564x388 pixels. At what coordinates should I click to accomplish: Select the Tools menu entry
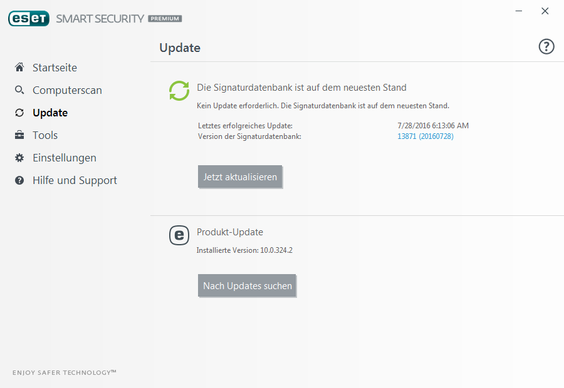coord(45,135)
